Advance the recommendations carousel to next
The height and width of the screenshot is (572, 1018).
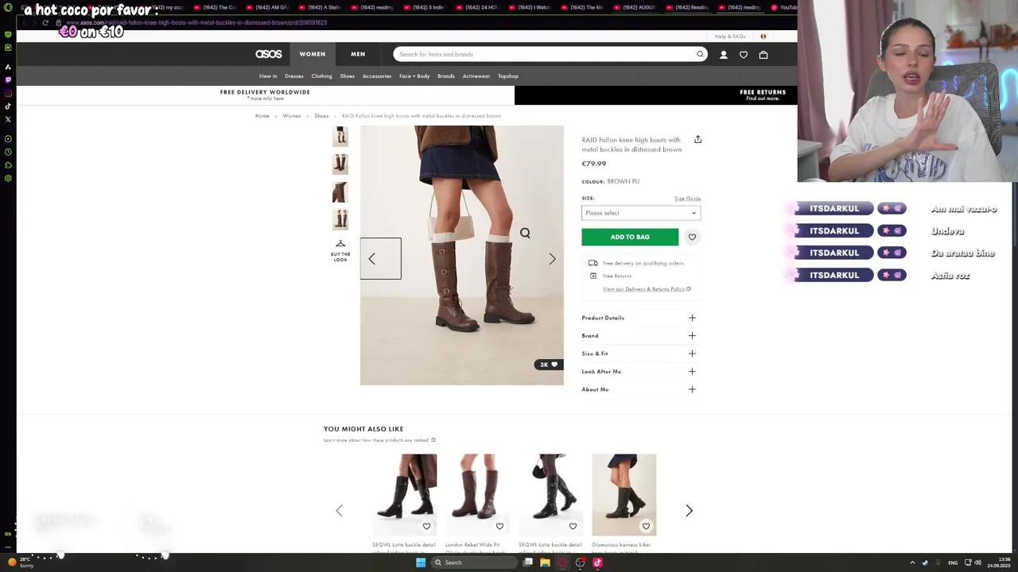(690, 511)
